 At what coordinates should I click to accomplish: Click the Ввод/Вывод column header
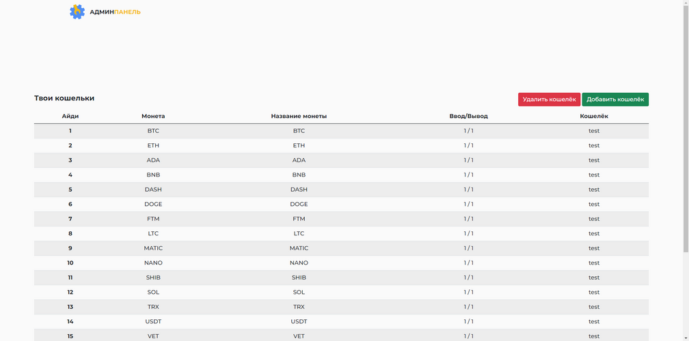[x=468, y=116]
